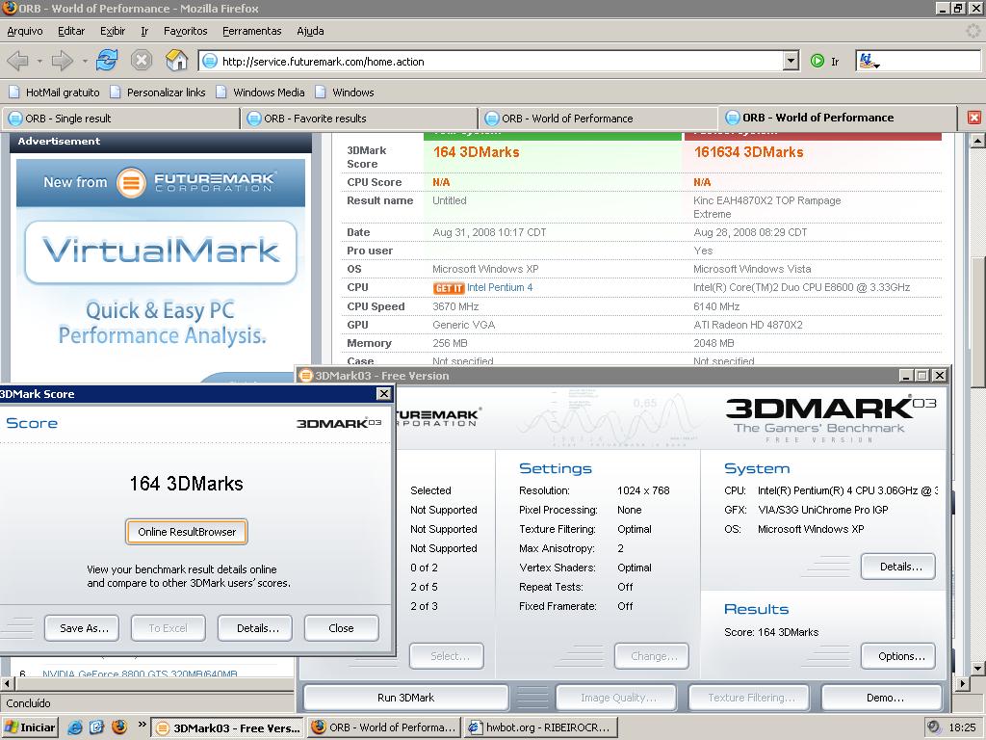Screen dimensions: 986x740
Task: Click Details... under System in 3DMark03
Action: click(898, 567)
